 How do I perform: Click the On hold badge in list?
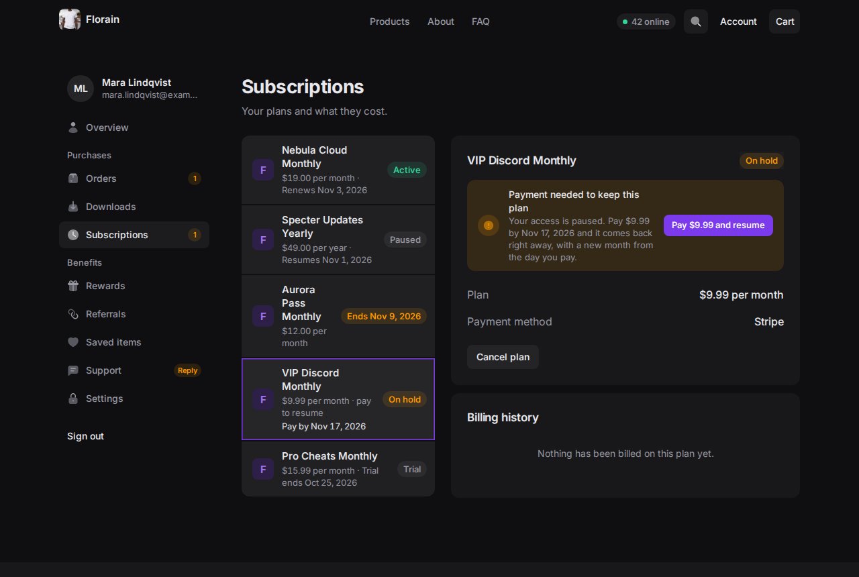point(405,399)
